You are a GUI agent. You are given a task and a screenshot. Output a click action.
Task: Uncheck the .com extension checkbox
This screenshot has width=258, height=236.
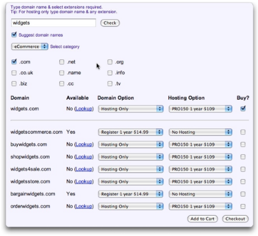point(14,62)
